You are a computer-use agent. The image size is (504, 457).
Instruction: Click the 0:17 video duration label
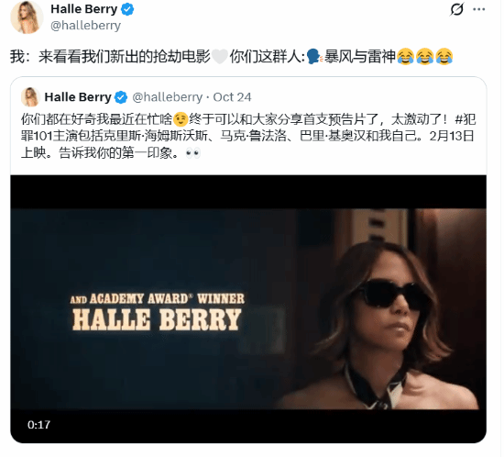[x=38, y=425]
